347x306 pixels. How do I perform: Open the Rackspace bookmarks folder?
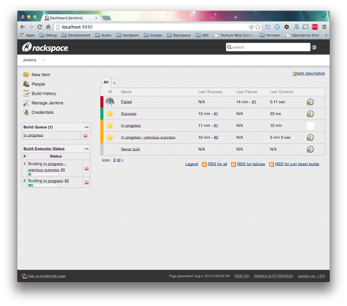click(x=179, y=35)
